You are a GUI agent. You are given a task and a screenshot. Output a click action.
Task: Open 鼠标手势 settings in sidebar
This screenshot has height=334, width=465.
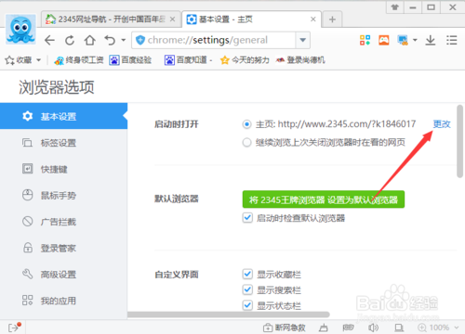63,196
